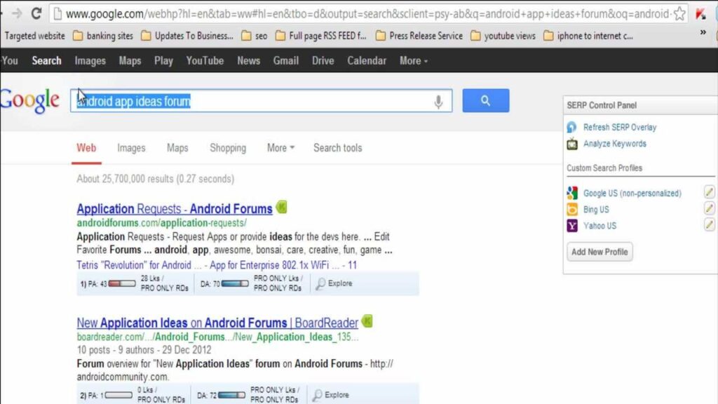Image resolution: width=718 pixels, height=404 pixels.
Task: Open YouTube from the top bar
Action: (205, 61)
